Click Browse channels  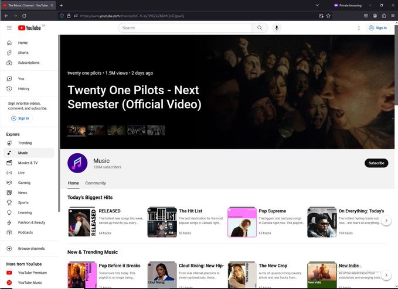pos(28,249)
